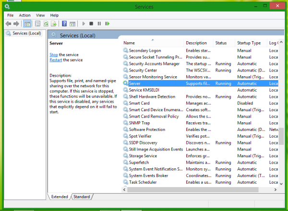
Task: Sort by the Description column header
Action: pos(198,43)
